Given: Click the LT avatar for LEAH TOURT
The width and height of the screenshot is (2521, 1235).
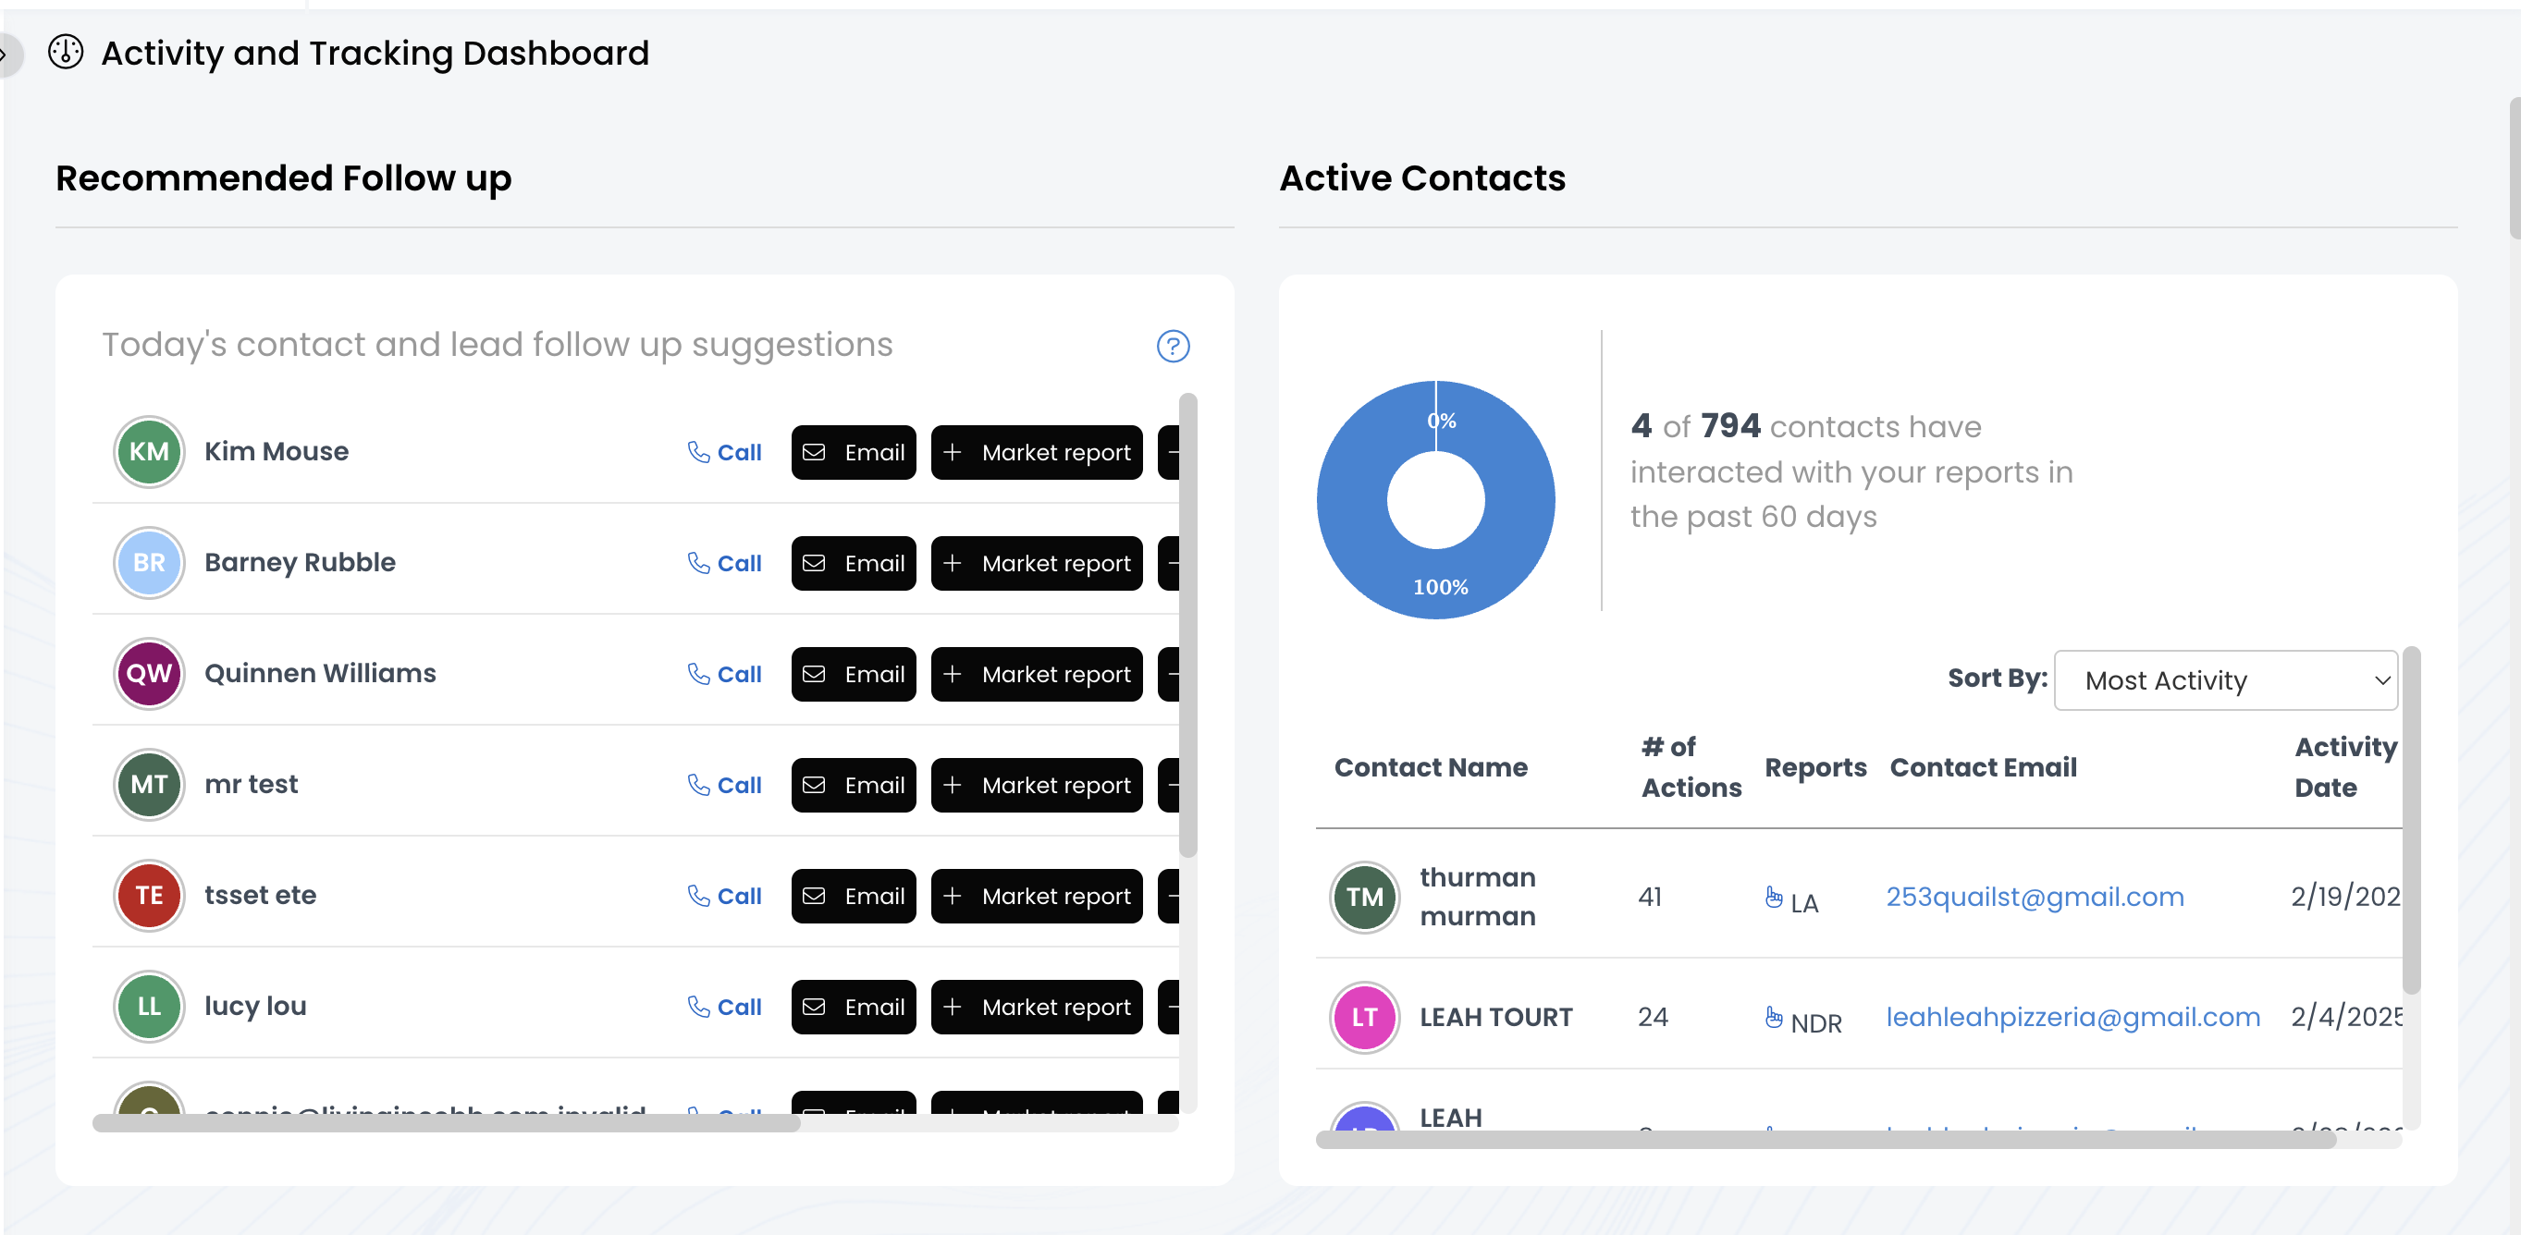Looking at the screenshot, I should pyautogui.click(x=1363, y=1017).
